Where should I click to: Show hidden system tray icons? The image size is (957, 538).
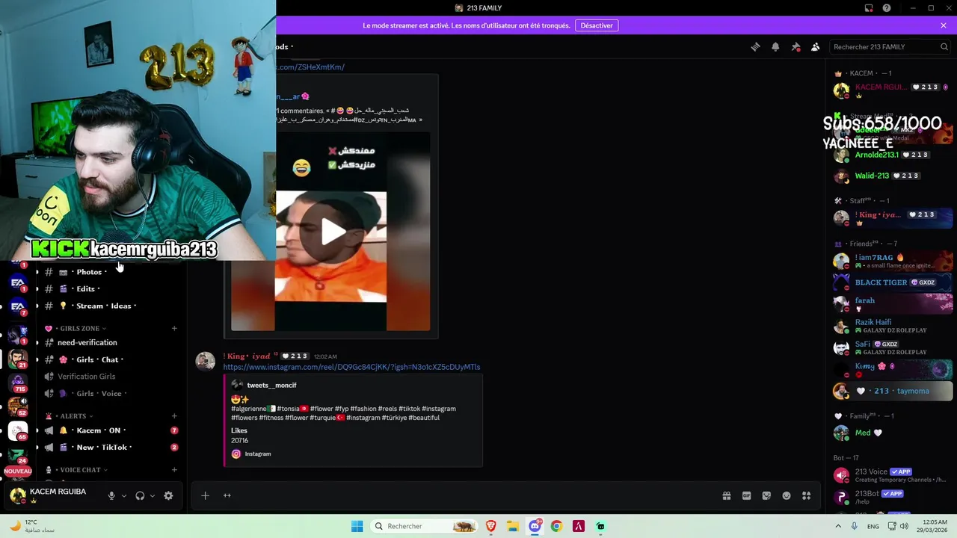pos(838,526)
